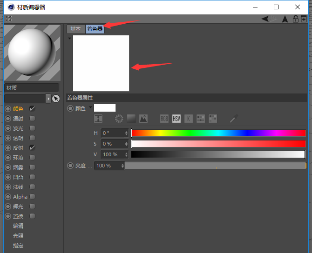The height and width of the screenshot is (253, 312).
Task: Click the large white shader preview
Action: [101, 63]
